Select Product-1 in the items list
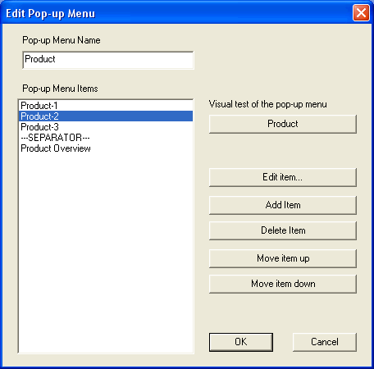This screenshot has width=374, height=369. click(106, 106)
